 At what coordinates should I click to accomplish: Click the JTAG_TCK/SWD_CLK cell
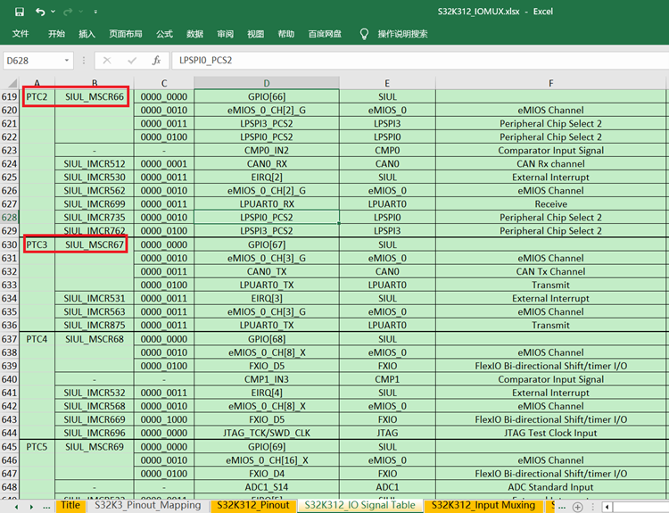point(267,433)
